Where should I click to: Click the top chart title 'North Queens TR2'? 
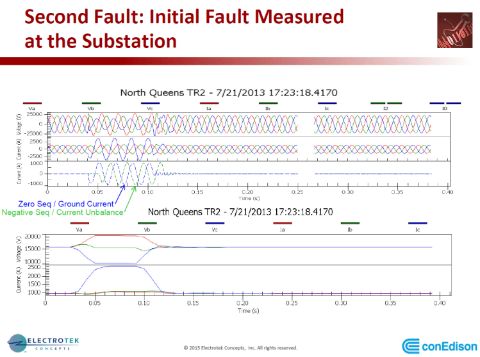(217, 92)
